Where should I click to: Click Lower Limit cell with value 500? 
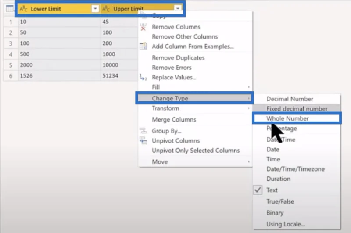(59, 54)
